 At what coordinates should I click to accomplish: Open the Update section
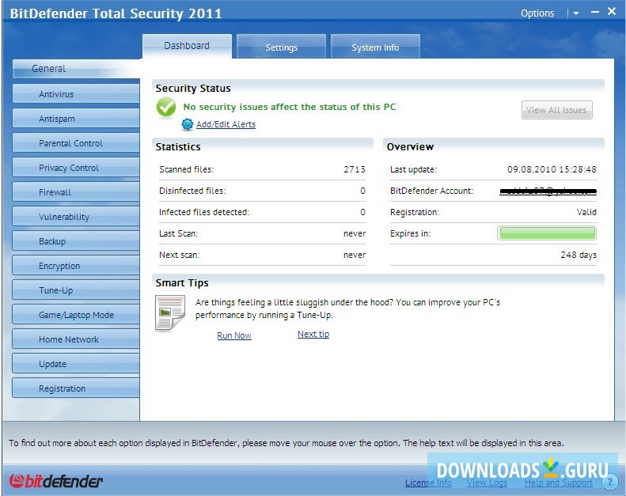pyautogui.click(x=76, y=364)
